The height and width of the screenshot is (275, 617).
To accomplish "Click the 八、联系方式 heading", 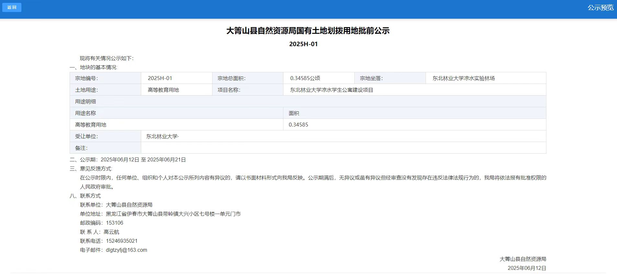I will tap(85, 196).
